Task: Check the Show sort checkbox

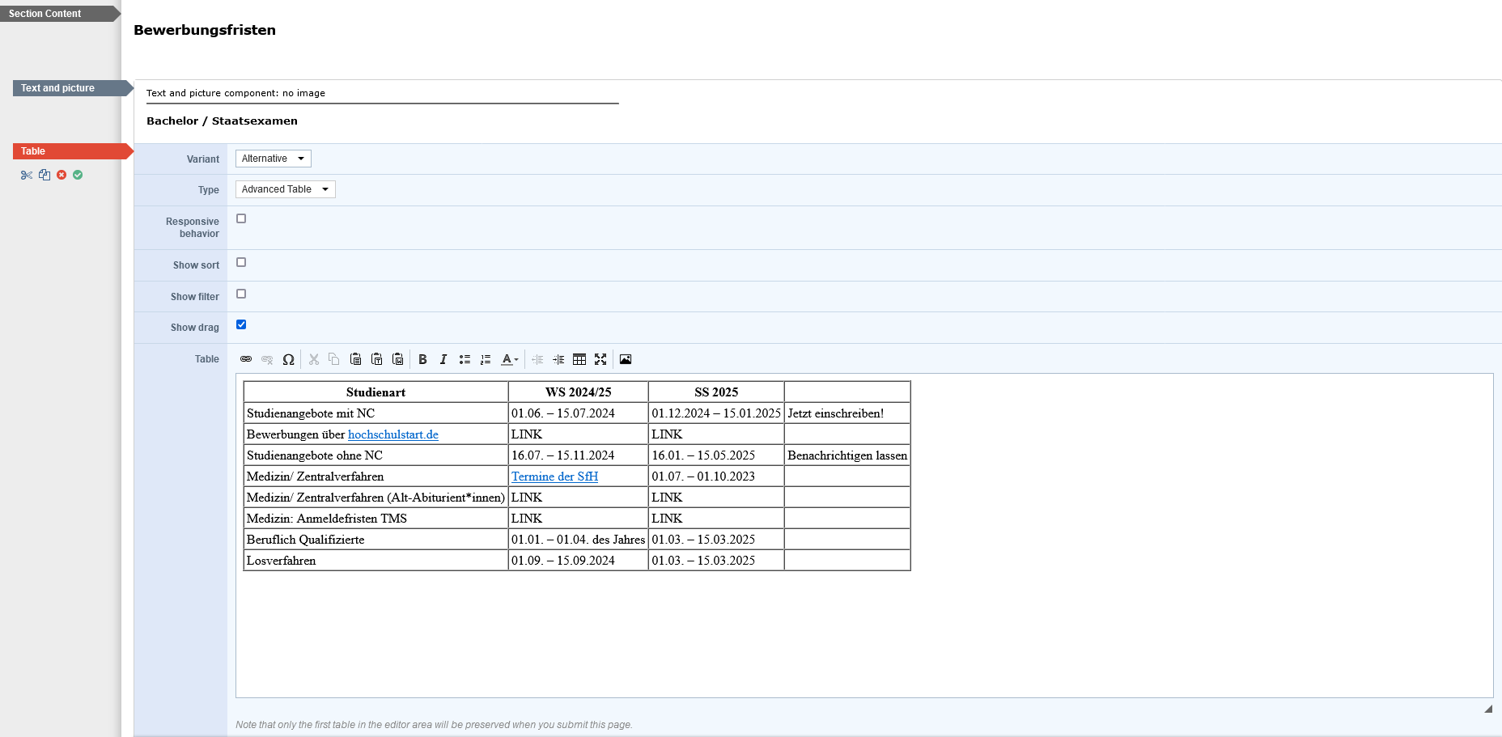Action: 241,262
